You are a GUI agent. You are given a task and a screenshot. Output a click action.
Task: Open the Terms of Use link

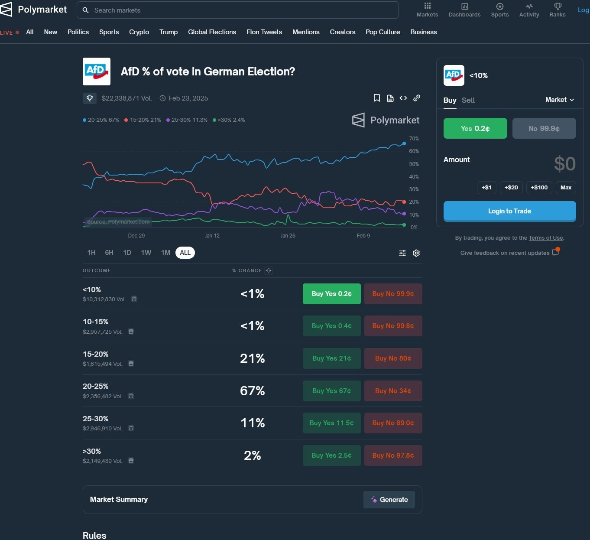point(546,238)
